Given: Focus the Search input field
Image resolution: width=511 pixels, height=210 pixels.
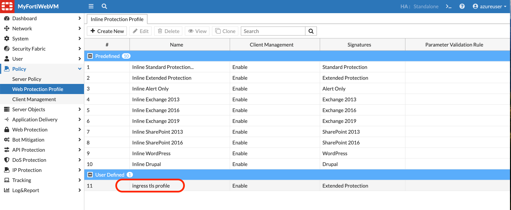Looking at the screenshot, I should tap(273, 31).
